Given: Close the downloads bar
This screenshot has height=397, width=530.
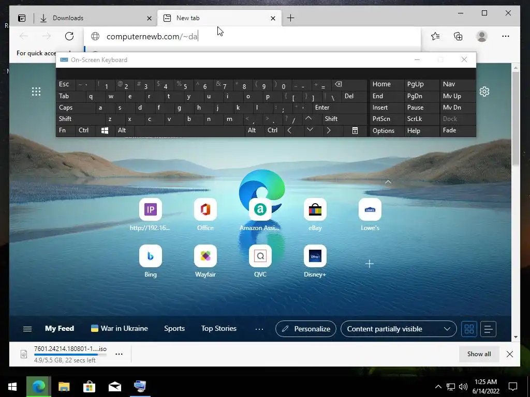Looking at the screenshot, I should 510,354.
